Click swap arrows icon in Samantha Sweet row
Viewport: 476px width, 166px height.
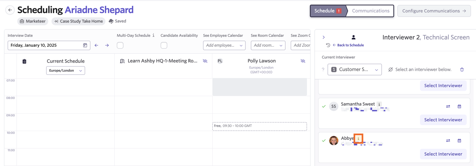pyautogui.click(x=448, y=106)
